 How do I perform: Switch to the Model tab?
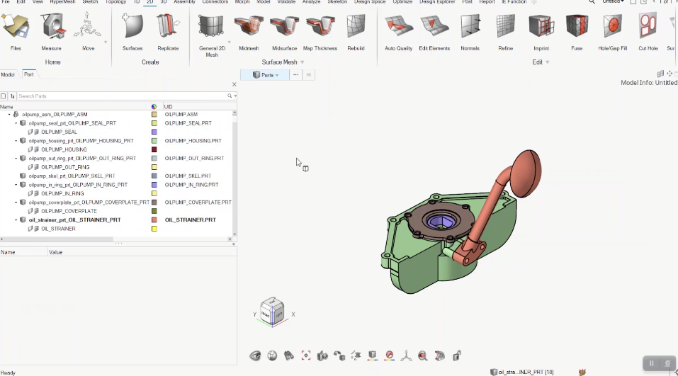pos(7,74)
